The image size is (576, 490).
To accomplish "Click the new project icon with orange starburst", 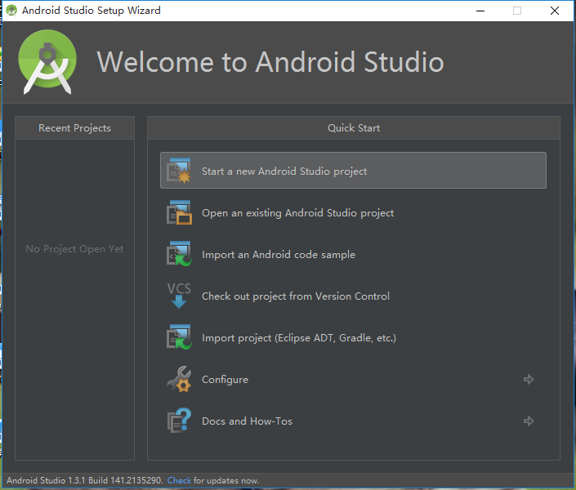I will pyautogui.click(x=179, y=171).
